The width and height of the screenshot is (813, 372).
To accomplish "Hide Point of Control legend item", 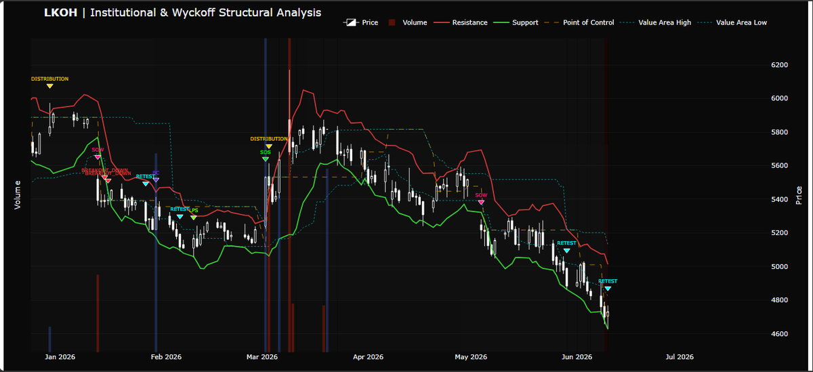I will coord(579,22).
